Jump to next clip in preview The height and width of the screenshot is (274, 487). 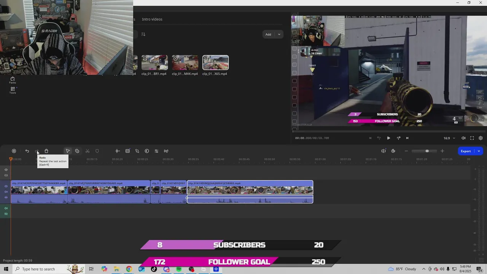pos(407,138)
